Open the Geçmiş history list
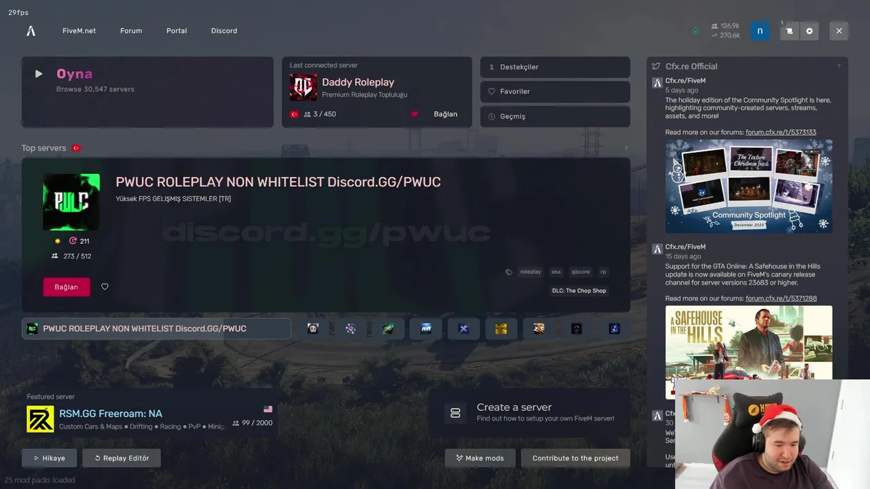Screen dimensions: 870x489 tap(555, 116)
